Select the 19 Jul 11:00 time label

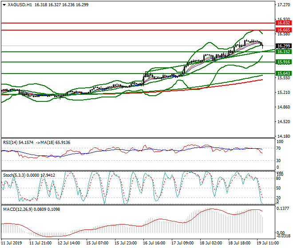pos(268,243)
